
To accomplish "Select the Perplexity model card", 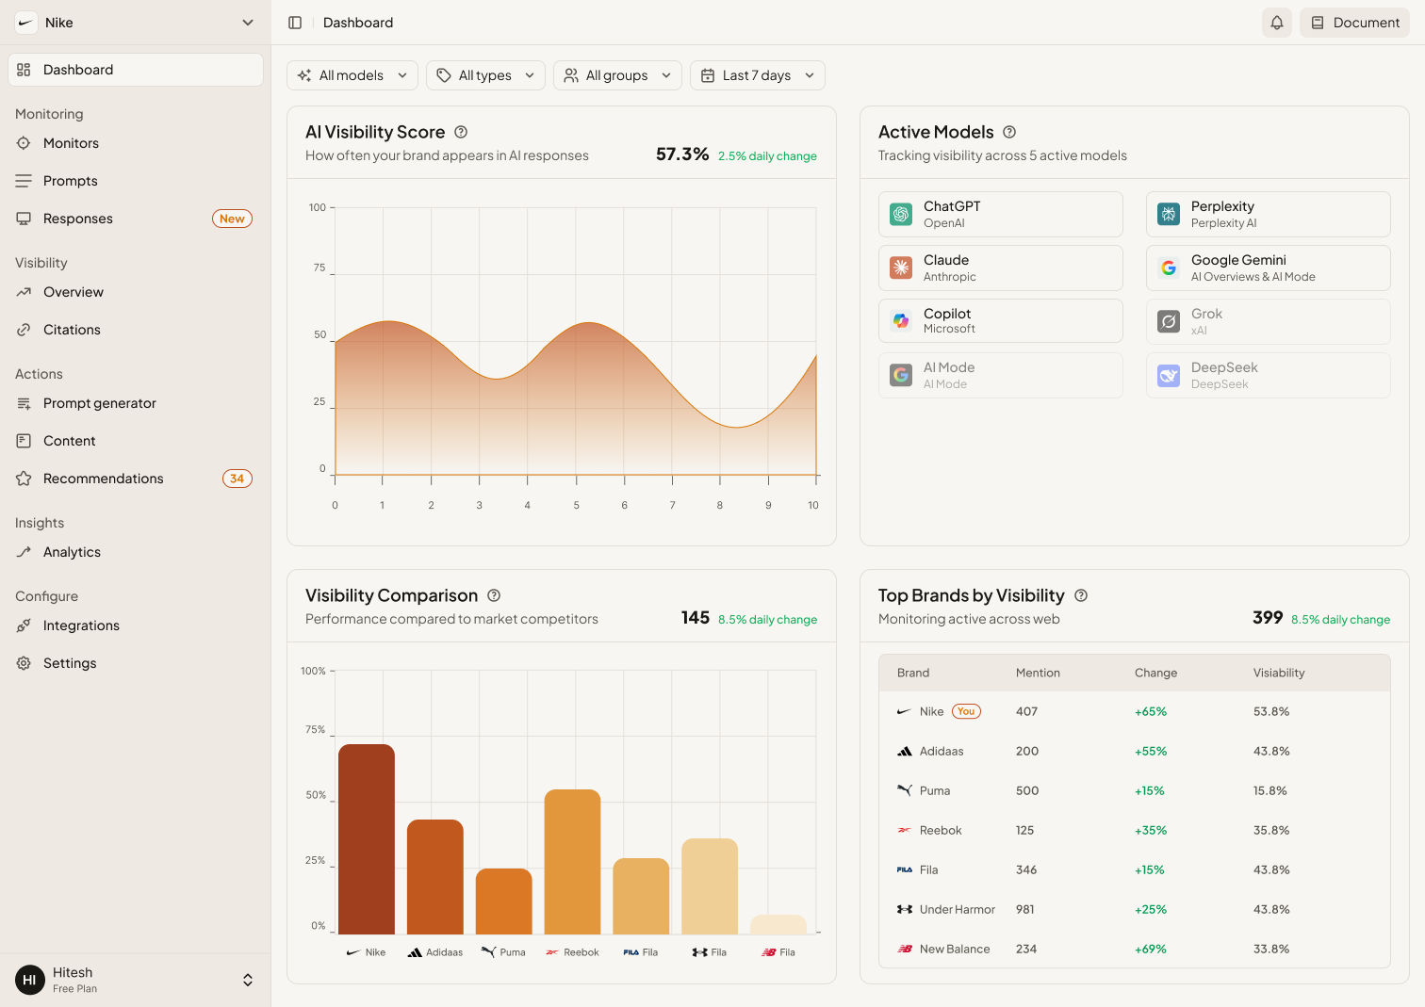I will click(1269, 215).
